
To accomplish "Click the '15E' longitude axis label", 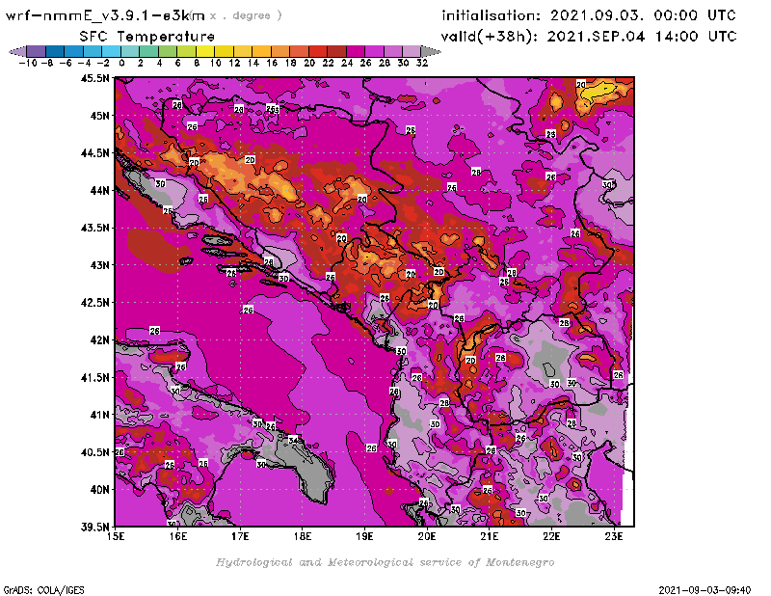I will [x=116, y=536].
